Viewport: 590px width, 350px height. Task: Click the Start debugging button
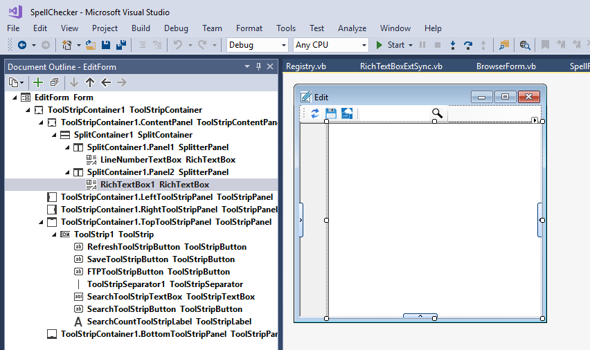tap(391, 45)
